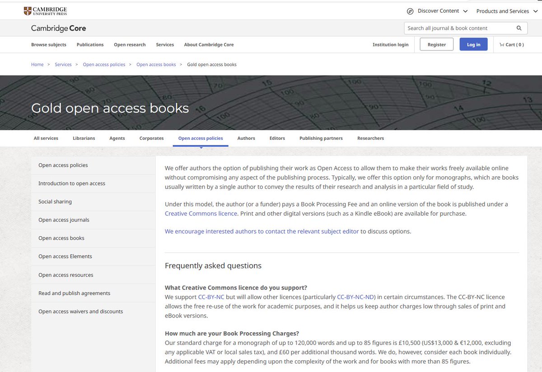Open Introduction to open access in sidebar
The width and height of the screenshot is (542, 372).
tap(93, 184)
